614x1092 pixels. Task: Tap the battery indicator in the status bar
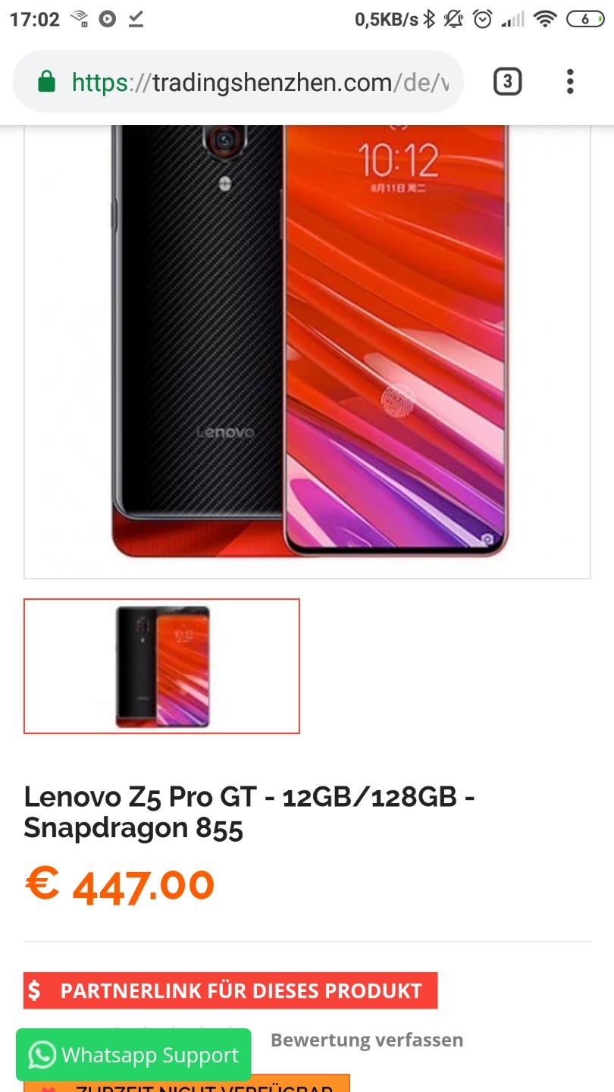[x=586, y=19]
